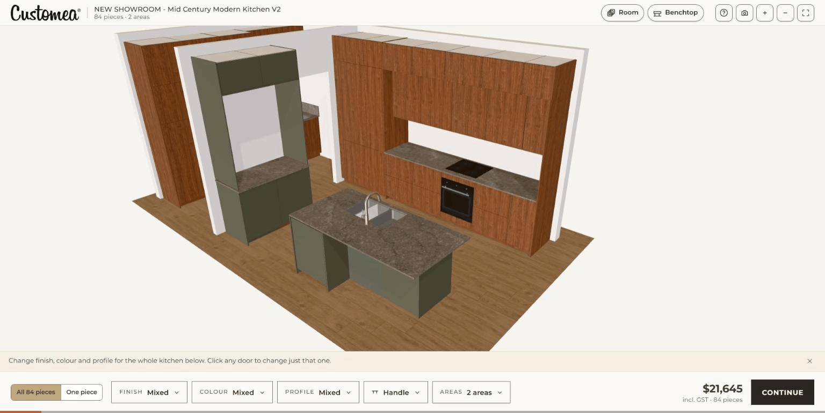This screenshot has width=825, height=413.
Task: Select the All 84 pieces mode
Action: (x=36, y=392)
